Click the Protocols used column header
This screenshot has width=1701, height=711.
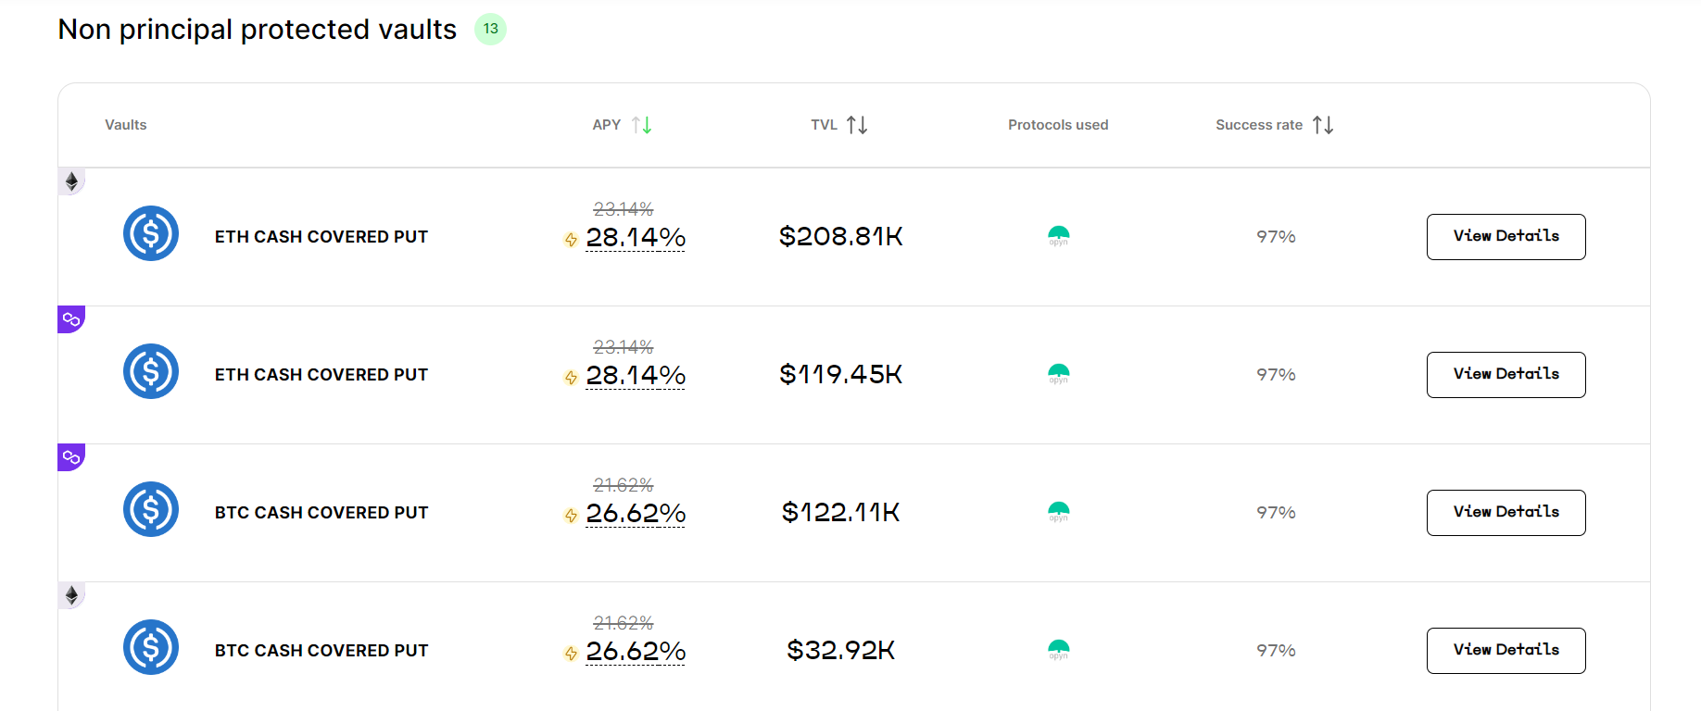1058,125
